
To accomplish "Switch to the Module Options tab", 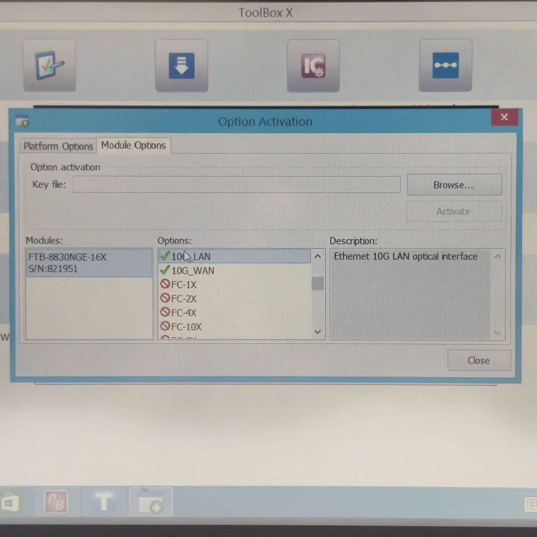I will click(133, 146).
